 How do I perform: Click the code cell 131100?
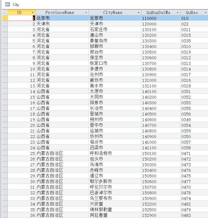[x=161, y=86]
